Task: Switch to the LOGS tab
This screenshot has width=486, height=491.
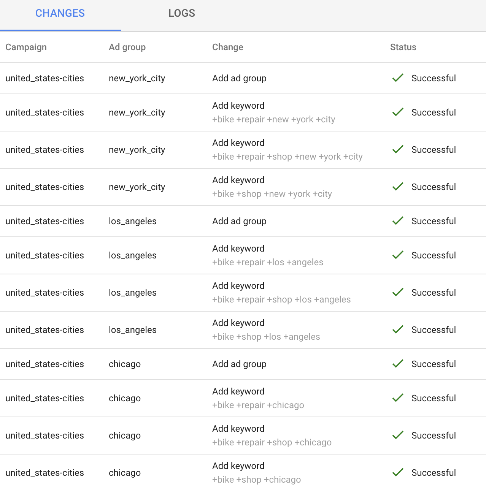Action: click(181, 13)
